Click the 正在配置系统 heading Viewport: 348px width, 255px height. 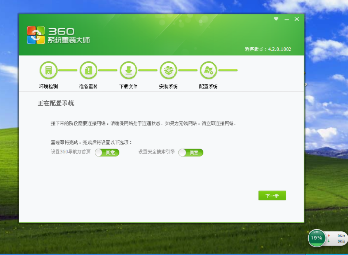tap(56, 103)
